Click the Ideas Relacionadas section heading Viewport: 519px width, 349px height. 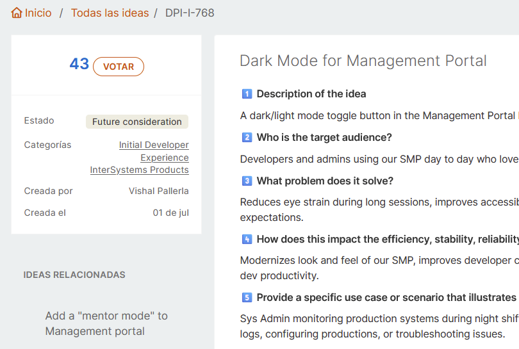coord(74,275)
